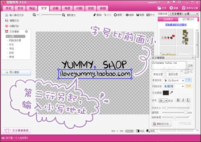The height and width of the screenshot is (142, 201).
Task: Open the 切换分类 category dropdown
Action: (x=184, y=14)
